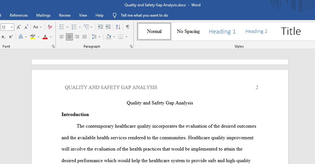Apply subscript formatting
315x164 pixels.
click(3, 37)
